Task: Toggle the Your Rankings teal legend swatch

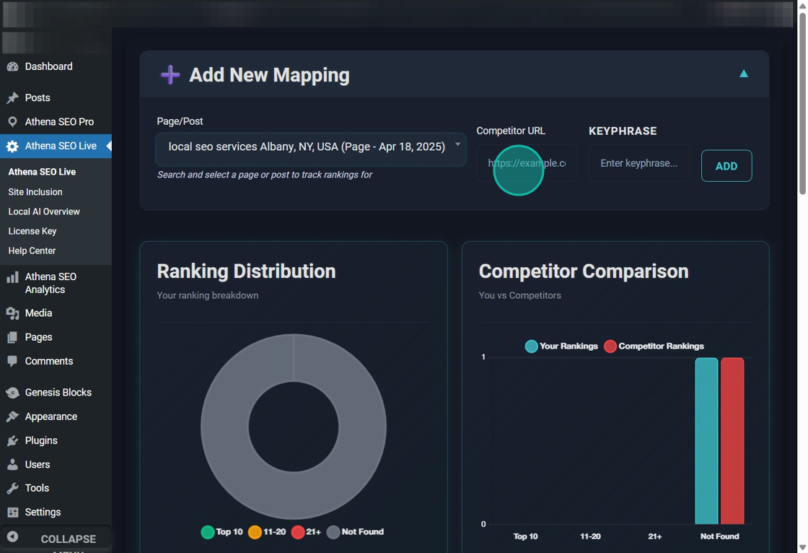Action: tap(532, 347)
